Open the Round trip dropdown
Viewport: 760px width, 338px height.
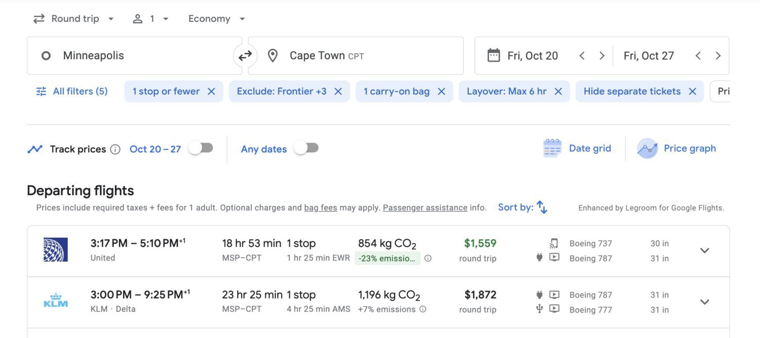coord(74,19)
